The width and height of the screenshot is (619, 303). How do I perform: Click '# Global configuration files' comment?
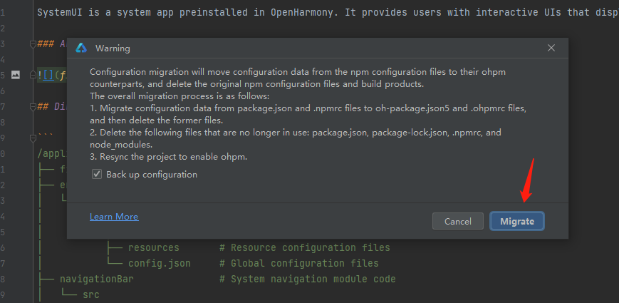[x=299, y=263]
